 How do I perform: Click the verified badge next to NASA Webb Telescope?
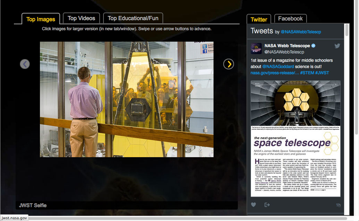tap(313, 46)
